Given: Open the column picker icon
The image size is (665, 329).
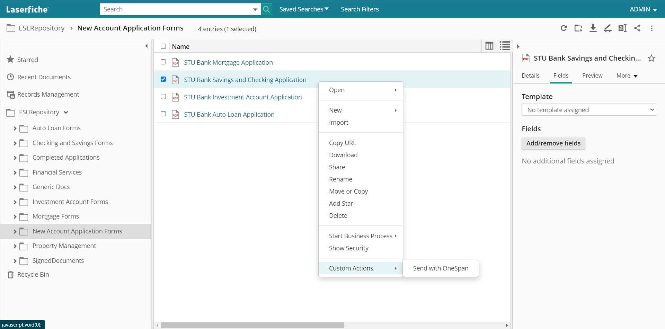Looking at the screenshot, I should (489, 46).
